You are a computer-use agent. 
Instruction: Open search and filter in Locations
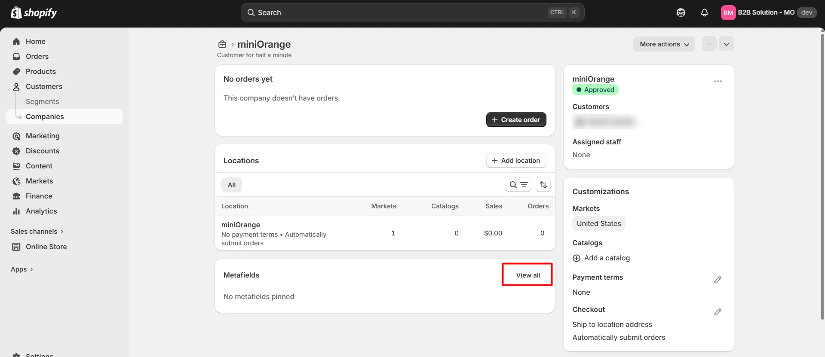tap(518, 185)
